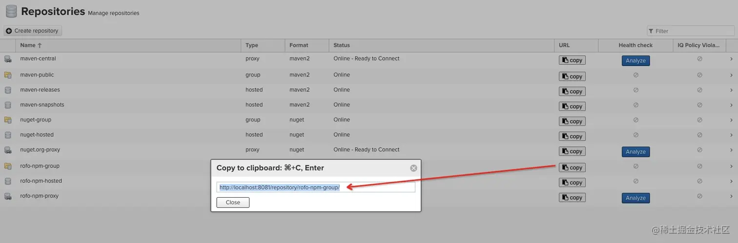Click IQ policy icon for rofo-npm-proxy

click(x=699, y=196)
